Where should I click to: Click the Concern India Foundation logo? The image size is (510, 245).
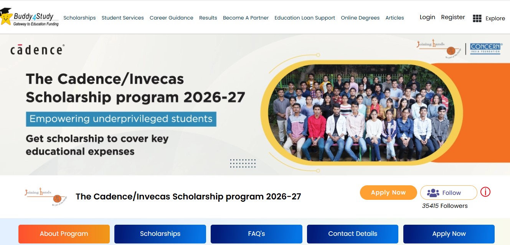point(485,48)
